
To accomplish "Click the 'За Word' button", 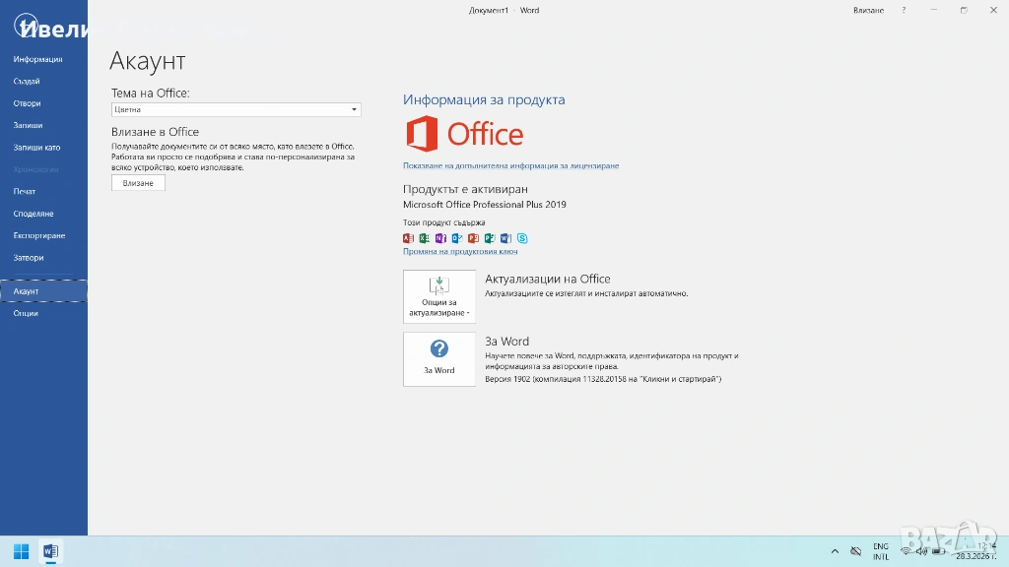I will click(x=438, y=358).
